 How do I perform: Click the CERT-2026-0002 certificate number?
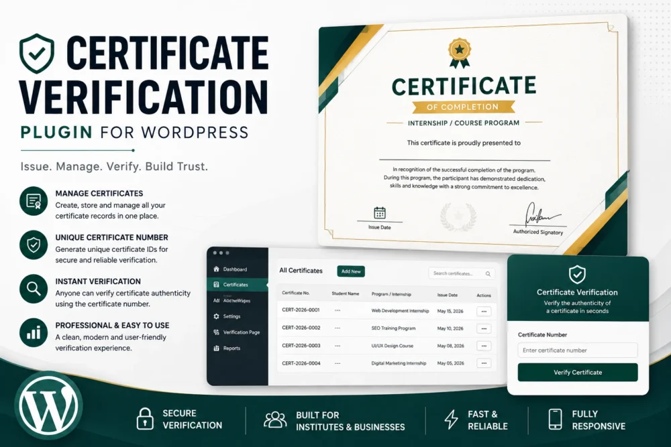point(301,328)
